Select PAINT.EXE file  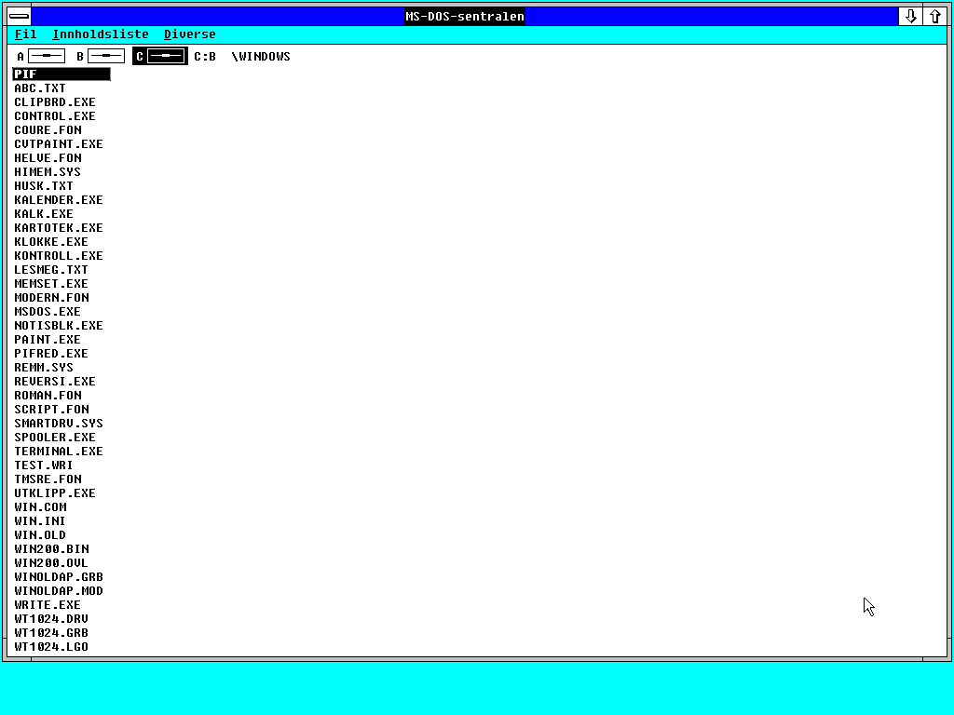(48, 340)
